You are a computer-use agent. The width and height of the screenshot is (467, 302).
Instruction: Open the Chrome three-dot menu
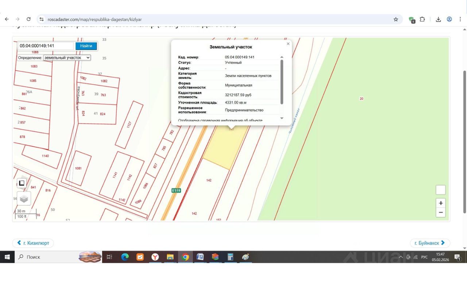460,19
